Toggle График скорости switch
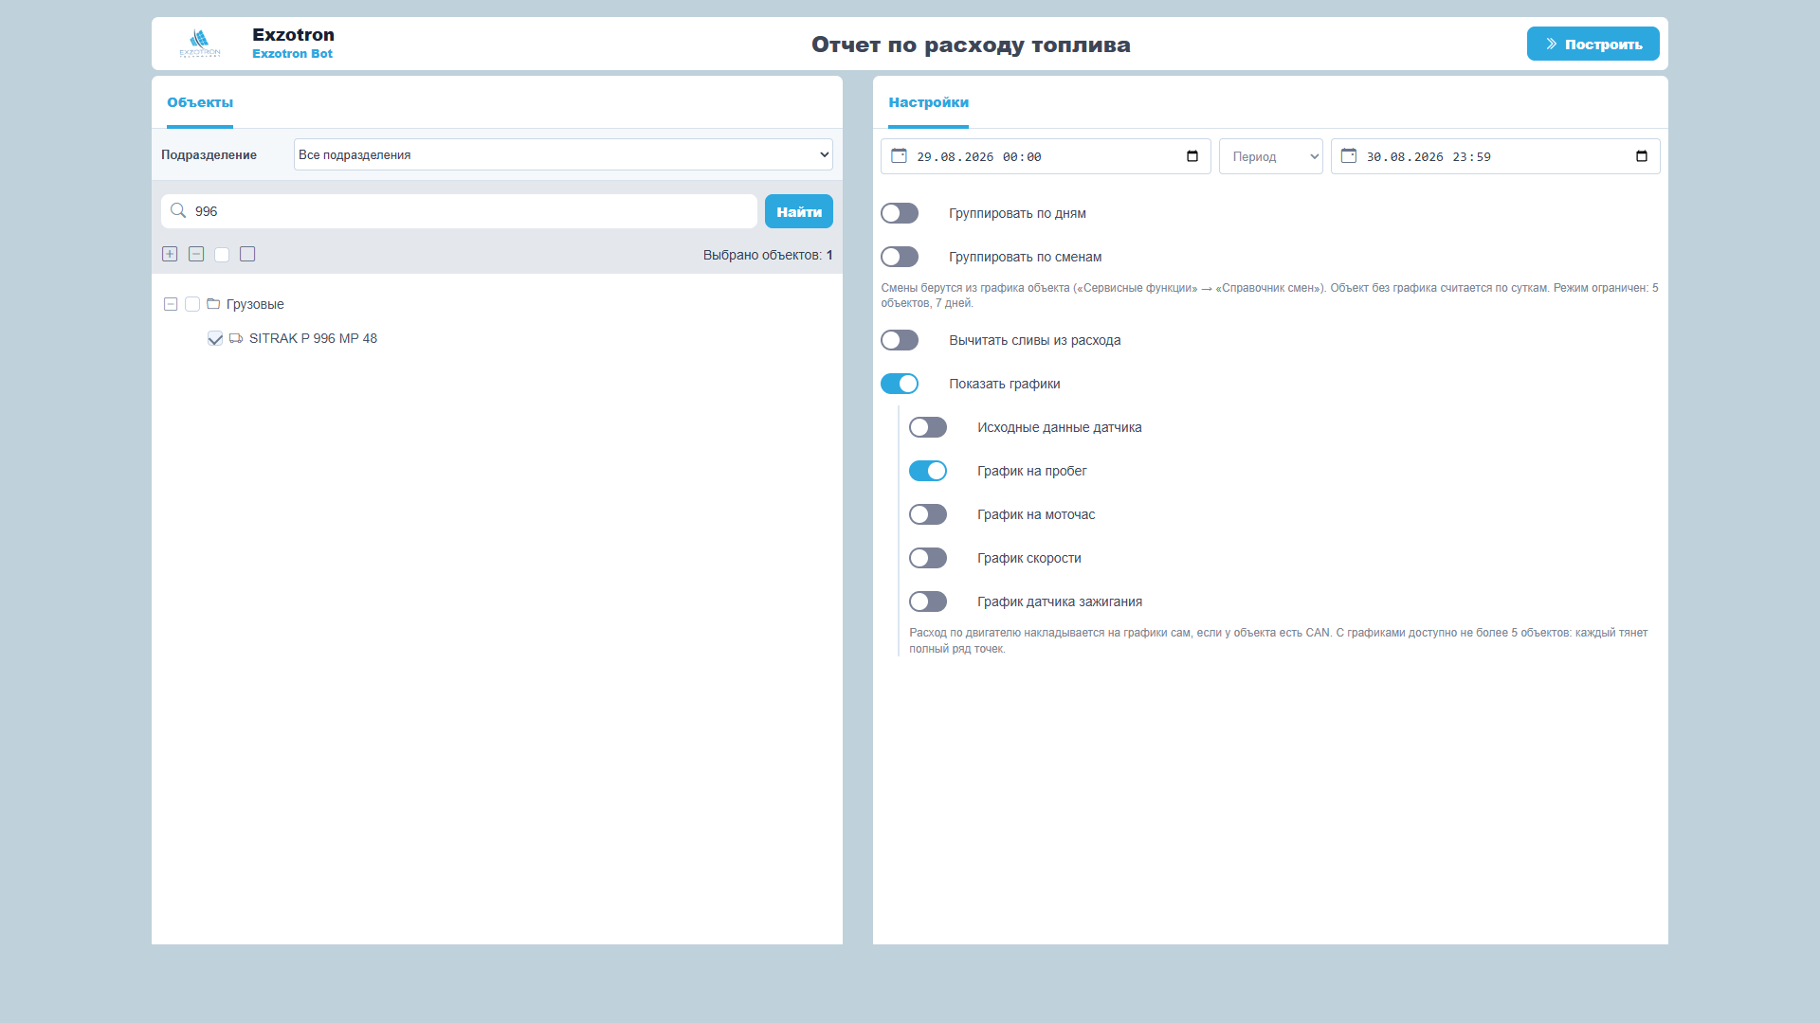The image size is (1820, 1023). click(x=928, y=558)
